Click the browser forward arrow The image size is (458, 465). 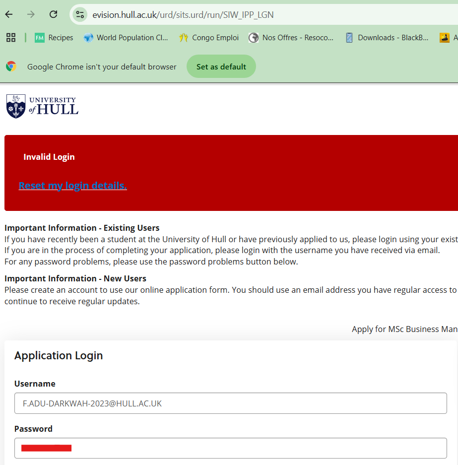tap(31, 14)
